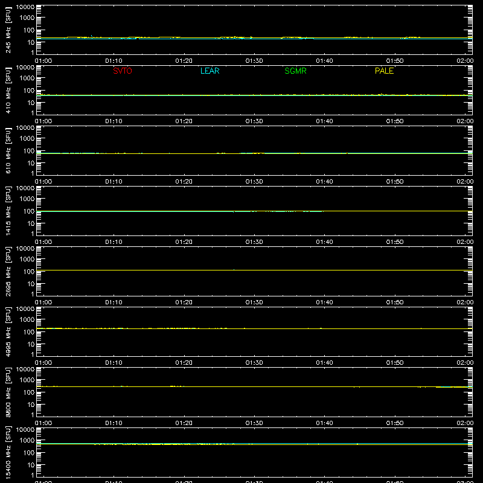The width and height of the screenshot is (483, 483).
Task: Click 01:20 time label below 610 MHz plot
Action: tap(184, 182)
